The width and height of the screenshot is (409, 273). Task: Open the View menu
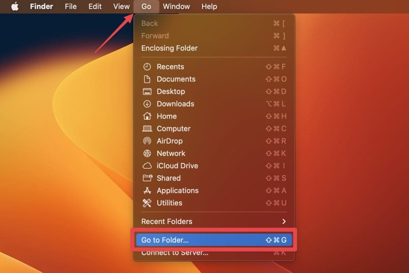[x=121, y=6]
